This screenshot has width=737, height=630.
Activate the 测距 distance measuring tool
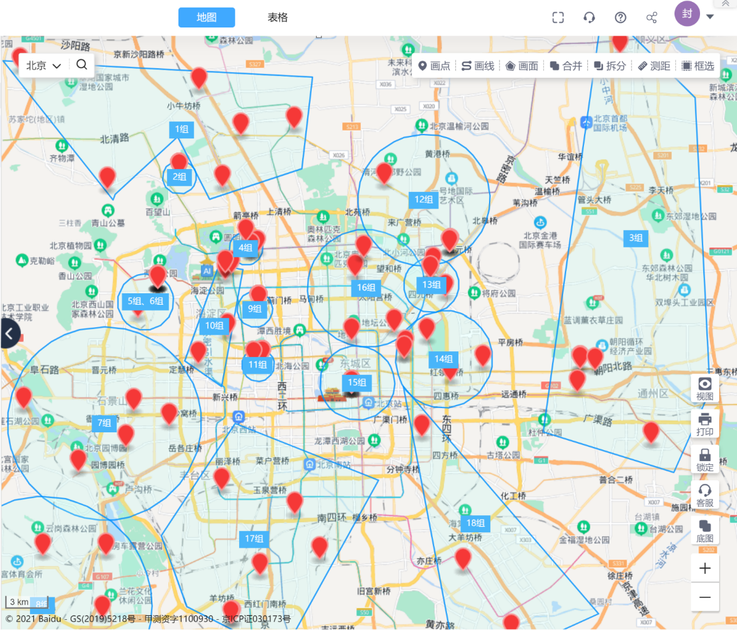tap(653, 66)
